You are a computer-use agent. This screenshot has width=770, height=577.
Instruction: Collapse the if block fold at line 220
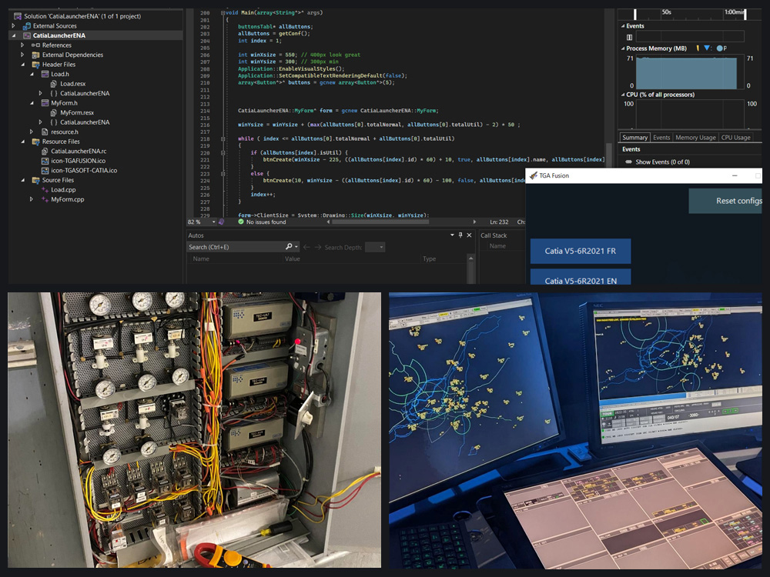[223, 152]
